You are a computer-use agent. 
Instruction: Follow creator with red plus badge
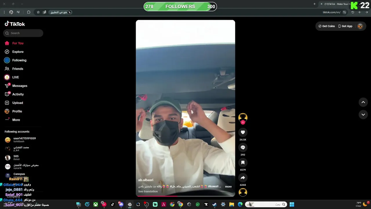pyautogui.click(x=243, y=122)
